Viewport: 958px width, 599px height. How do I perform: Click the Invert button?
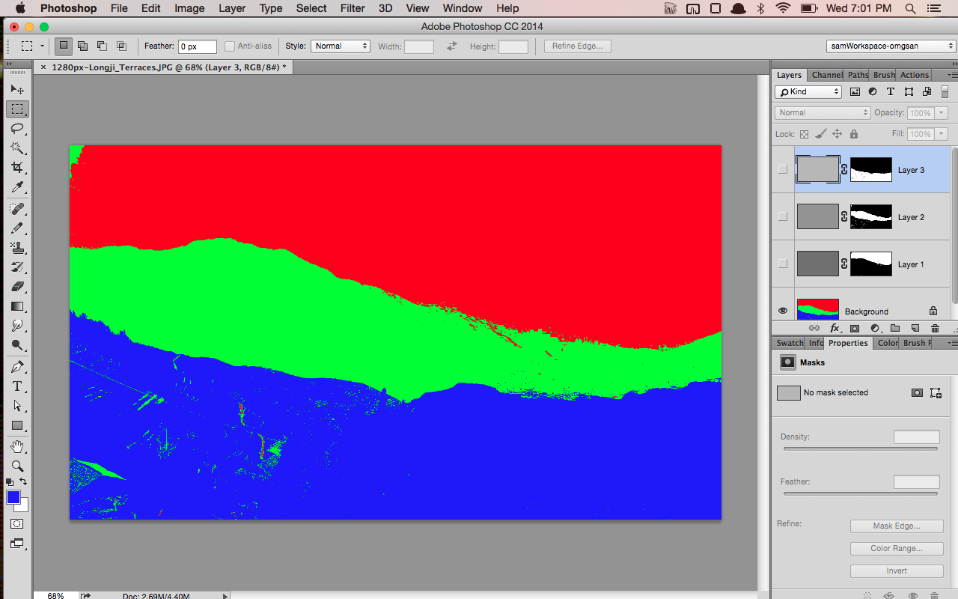click(x=897, y=571)
